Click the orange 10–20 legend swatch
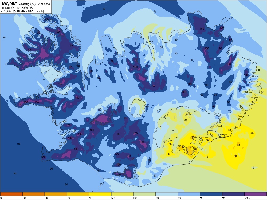Image resolution: width=267 pixels, height=200 pixels. [x=34, y=194]
